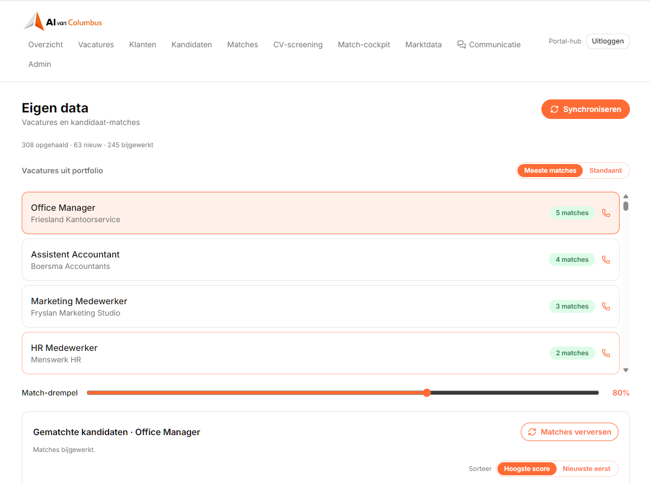
Task: Switch vacancy sorting to Standaard
Action: click(x=605, y=171)
